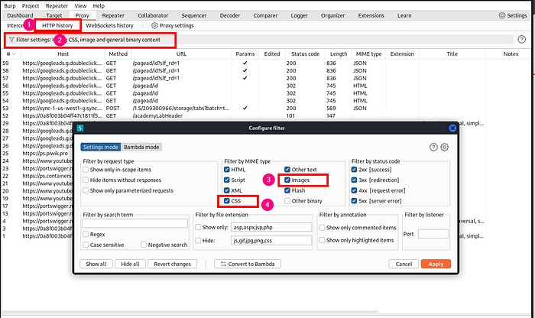Toggle the CSS MIME type checkbox

tap(228, 201)
